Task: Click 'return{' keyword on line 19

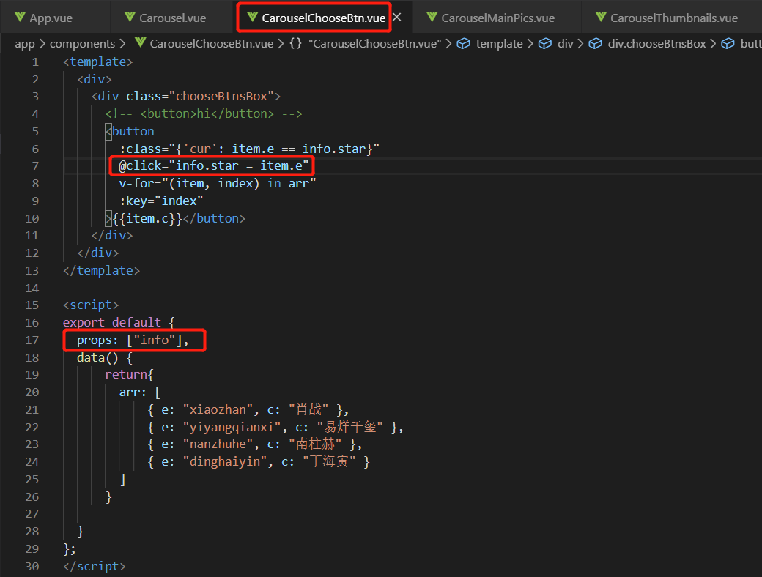Action: tap(129, 374)
